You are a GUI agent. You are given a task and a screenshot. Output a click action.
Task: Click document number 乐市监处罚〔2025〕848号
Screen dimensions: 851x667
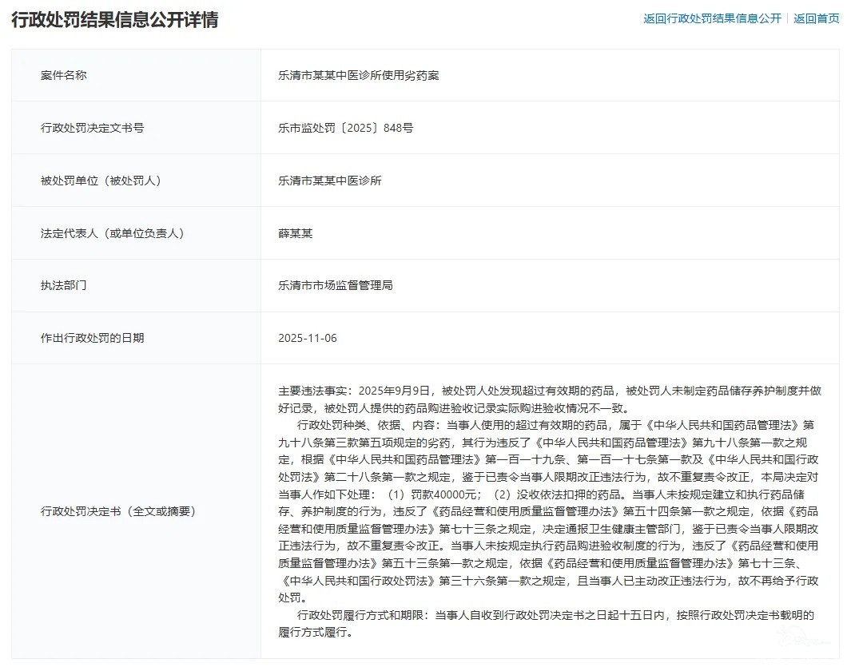pyautogui.click(x=345, y=128)
